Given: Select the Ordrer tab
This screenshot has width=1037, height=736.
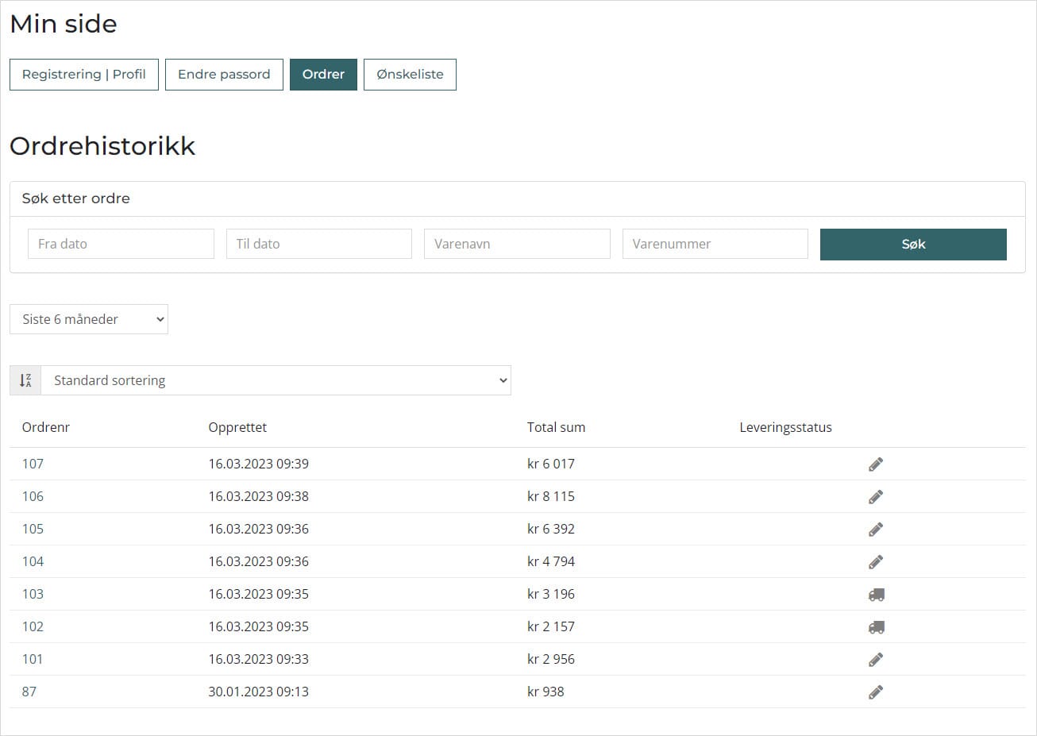Looking at the screenshot, I should [323, 75].
